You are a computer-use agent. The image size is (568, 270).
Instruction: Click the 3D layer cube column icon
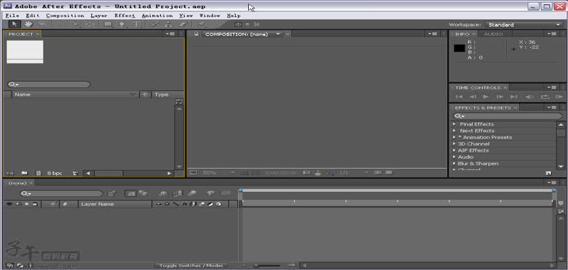[x=218, y=205]
